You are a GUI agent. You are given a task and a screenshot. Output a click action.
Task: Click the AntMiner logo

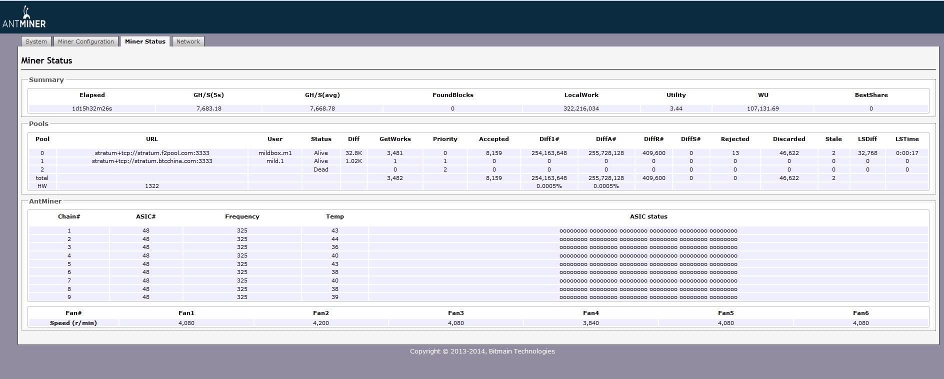(24, 17)
